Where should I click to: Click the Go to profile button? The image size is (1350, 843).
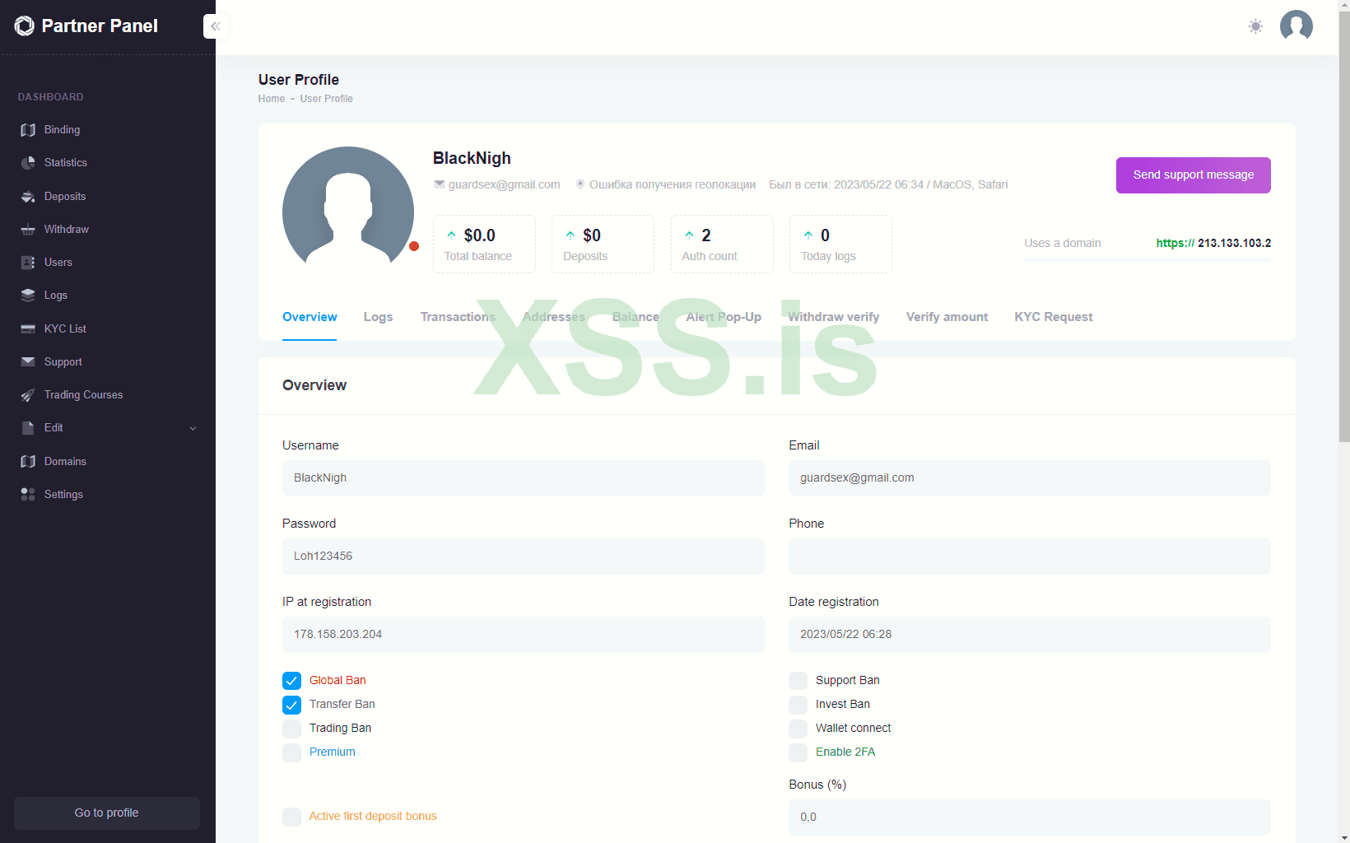pos(107,813)
